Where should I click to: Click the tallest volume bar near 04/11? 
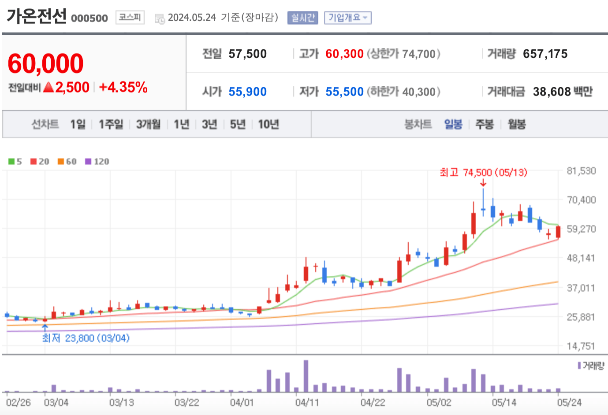click(x=306, y=376)
